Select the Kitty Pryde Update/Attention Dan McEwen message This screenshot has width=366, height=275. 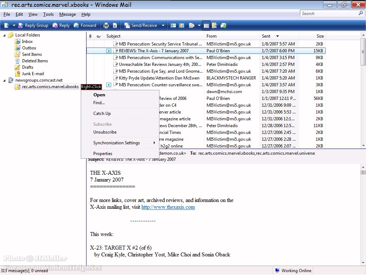point(206,78)
